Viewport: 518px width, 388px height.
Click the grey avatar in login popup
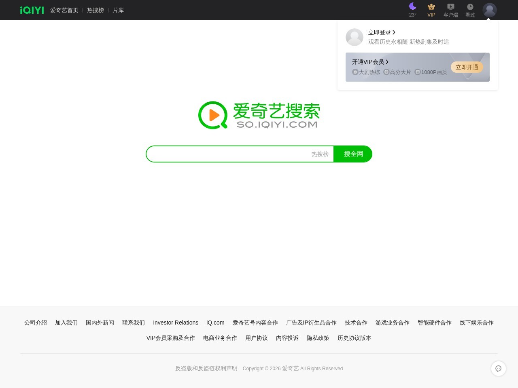coord(355,37)
